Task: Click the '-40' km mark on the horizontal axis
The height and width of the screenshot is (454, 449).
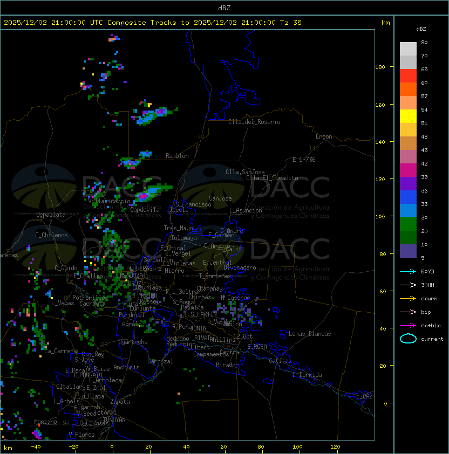Action: click(36, 447)
